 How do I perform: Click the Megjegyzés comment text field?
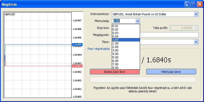coord(169,35)
